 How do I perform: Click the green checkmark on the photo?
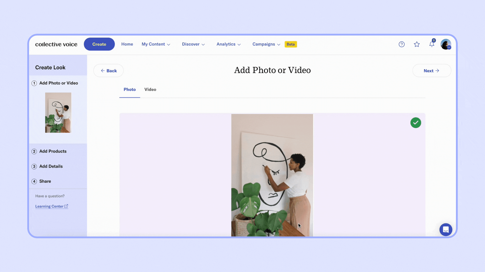[x=416, y=123]
